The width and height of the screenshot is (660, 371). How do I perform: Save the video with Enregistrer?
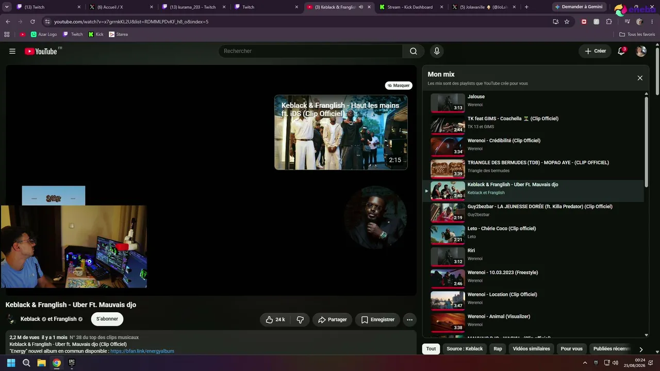378,319
